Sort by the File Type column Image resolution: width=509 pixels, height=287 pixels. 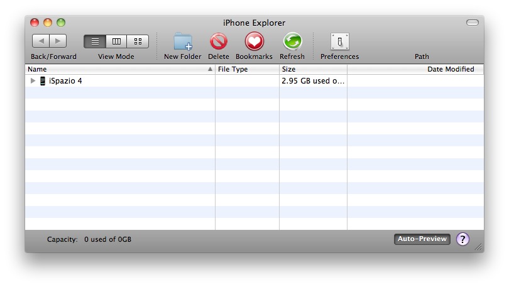(247, 69)
